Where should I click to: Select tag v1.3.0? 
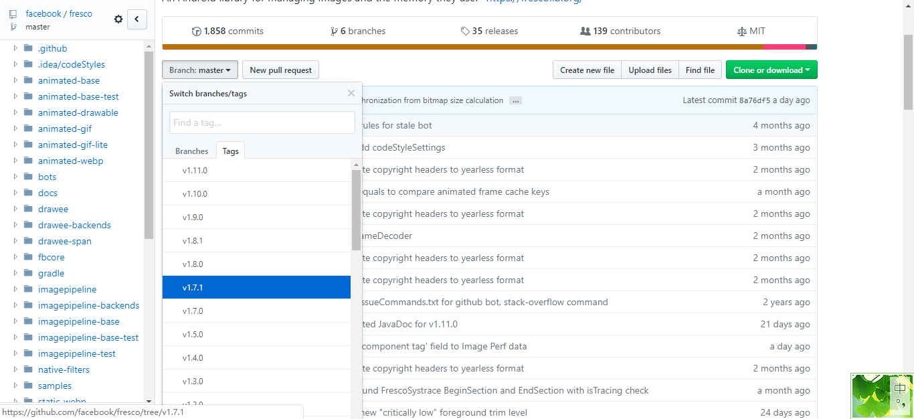(256, 381)
